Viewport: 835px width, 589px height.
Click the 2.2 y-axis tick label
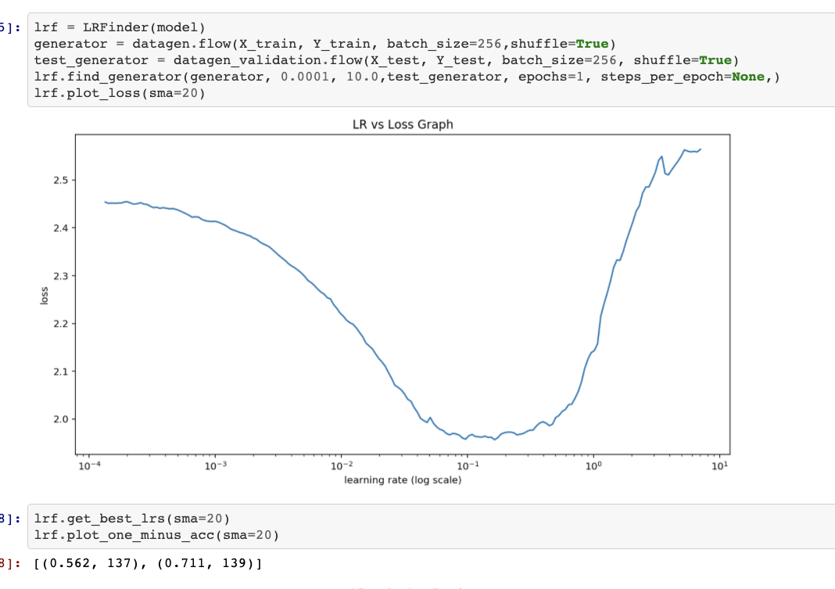[x=61, y=324]
